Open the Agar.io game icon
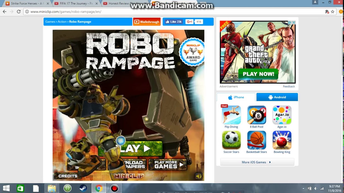Screen dimensions: 344x193 (x=282, y=115)
